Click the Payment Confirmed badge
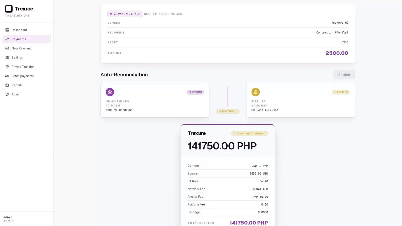Screen dimensions: 402x226 (249, 133)
